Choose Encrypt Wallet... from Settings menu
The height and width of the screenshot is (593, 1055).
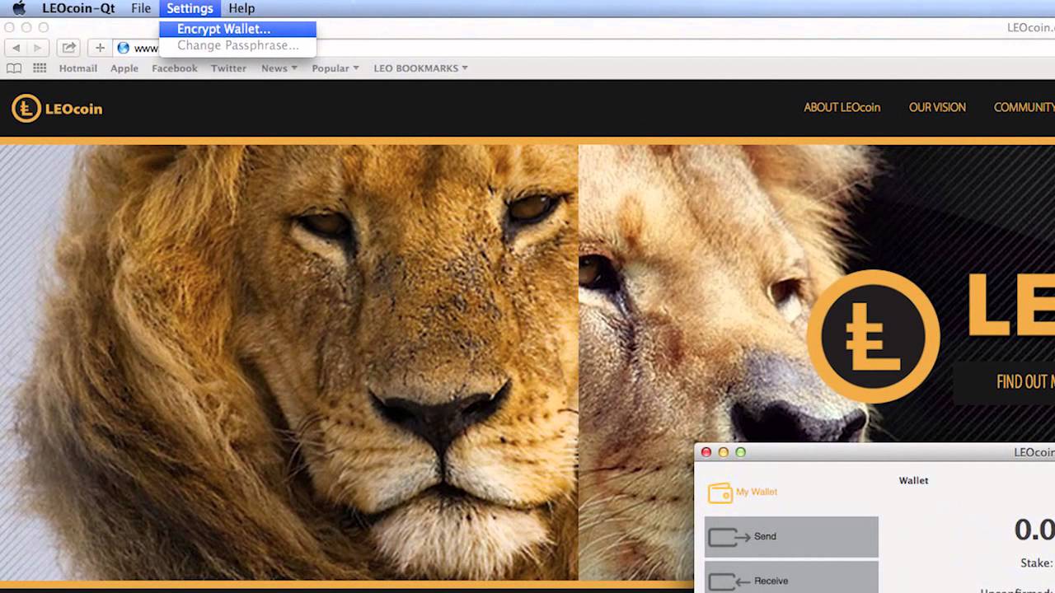click(237, 29)
